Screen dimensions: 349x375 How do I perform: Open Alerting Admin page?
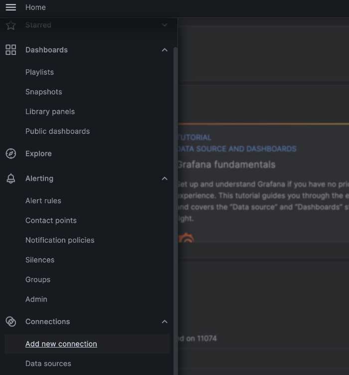tap(36, 299)
